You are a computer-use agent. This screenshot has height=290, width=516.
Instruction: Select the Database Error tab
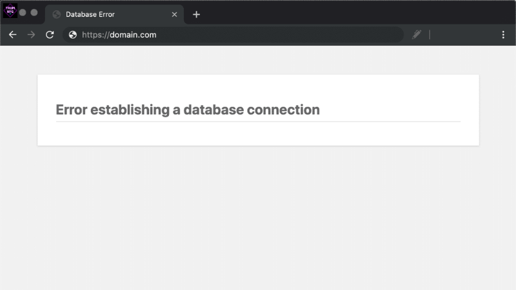point(110,14)
